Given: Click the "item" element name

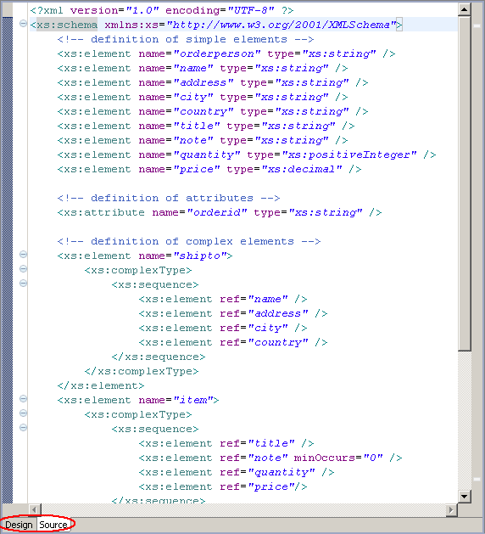Looking at the screenshot, I should pos(192,400).
